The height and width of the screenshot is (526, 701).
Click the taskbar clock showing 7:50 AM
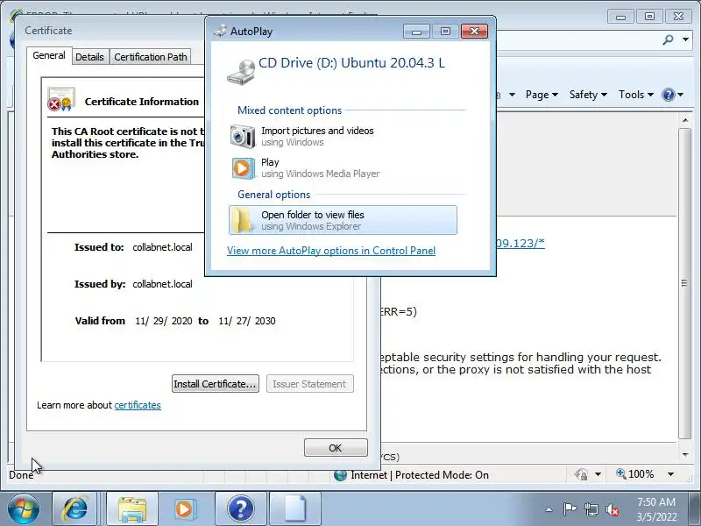pos(656,509)
